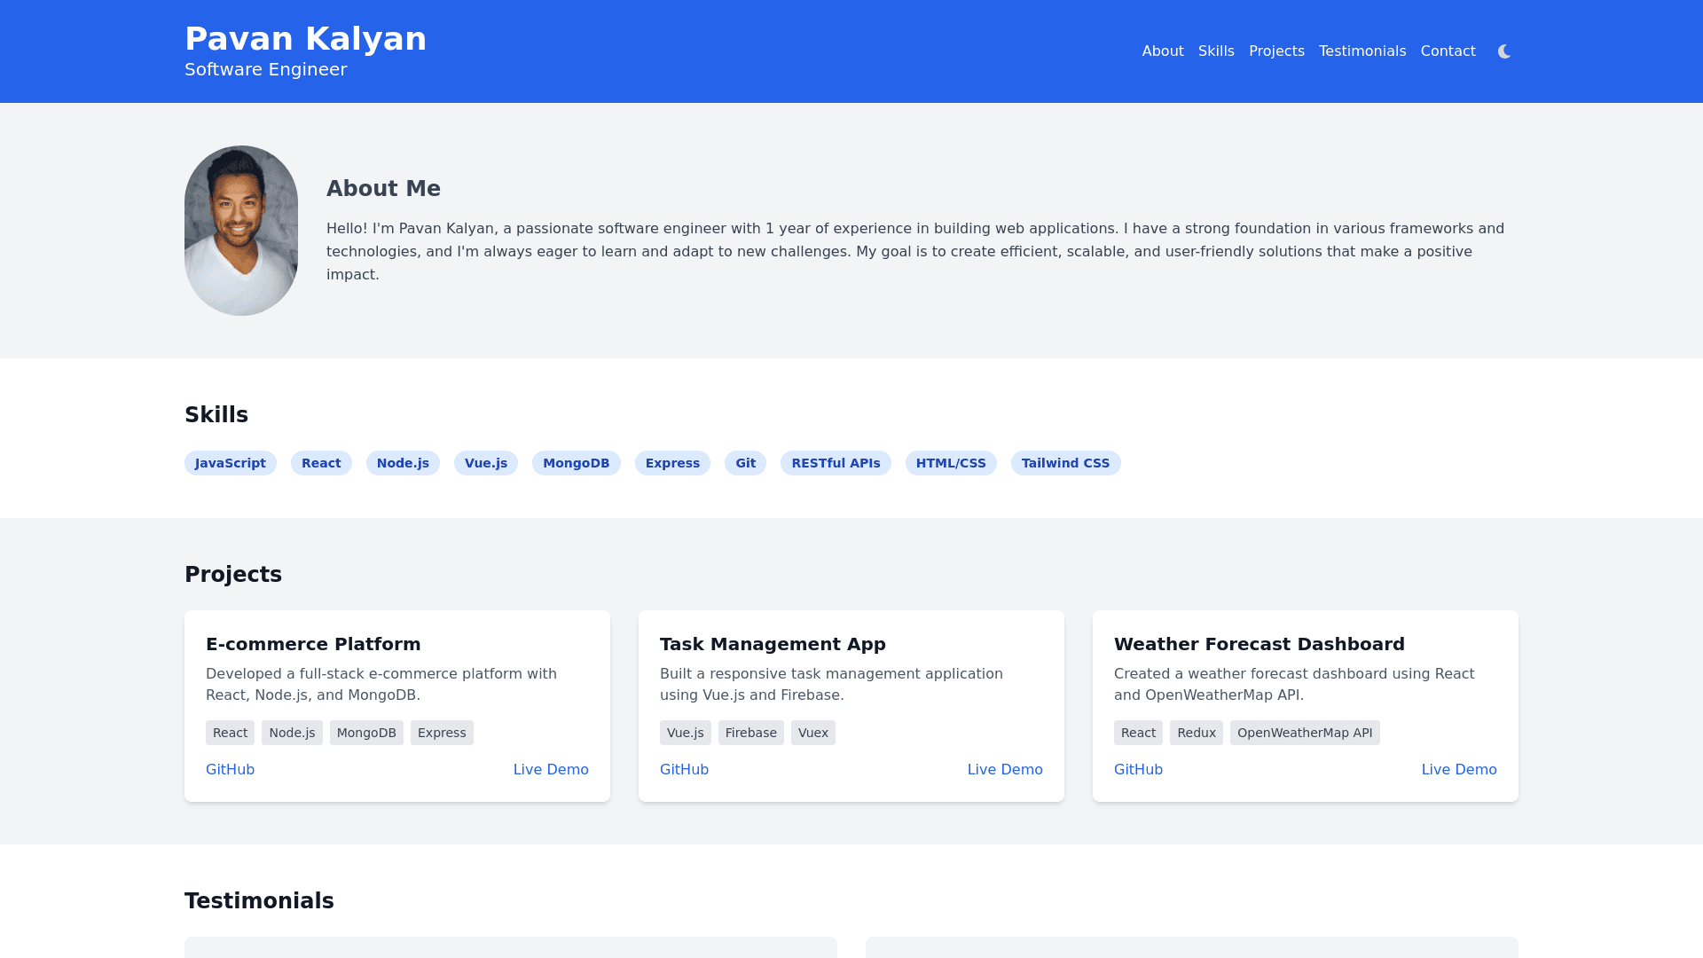Open GitHub link for E-commerce Platform
The image size is (1703, 958).
pos(230,770)
